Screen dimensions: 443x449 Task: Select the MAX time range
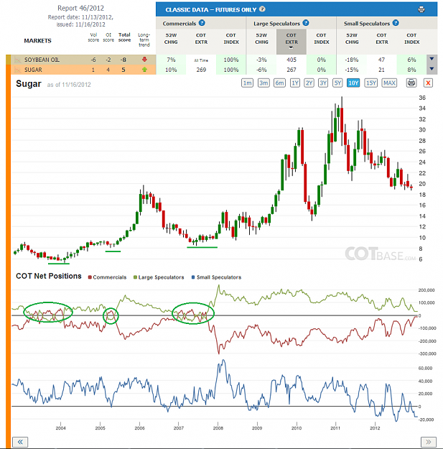tap(389, 83)
